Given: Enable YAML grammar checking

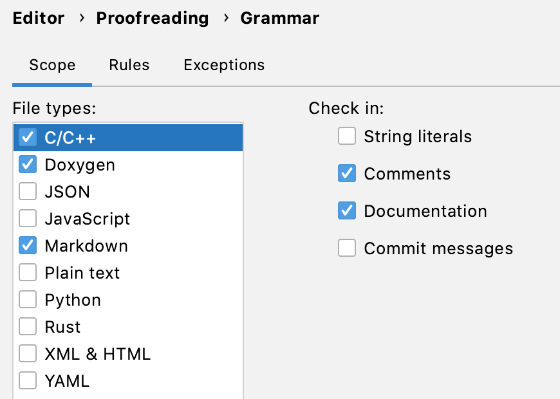Looking at the screenshot, I should coord(27,380).
